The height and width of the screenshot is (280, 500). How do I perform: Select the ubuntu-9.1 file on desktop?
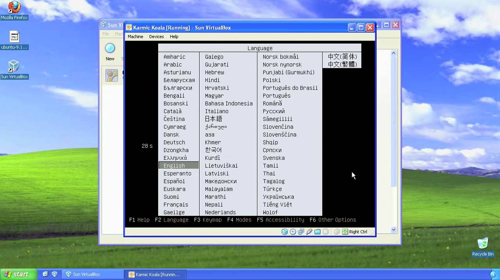[14, 40]
